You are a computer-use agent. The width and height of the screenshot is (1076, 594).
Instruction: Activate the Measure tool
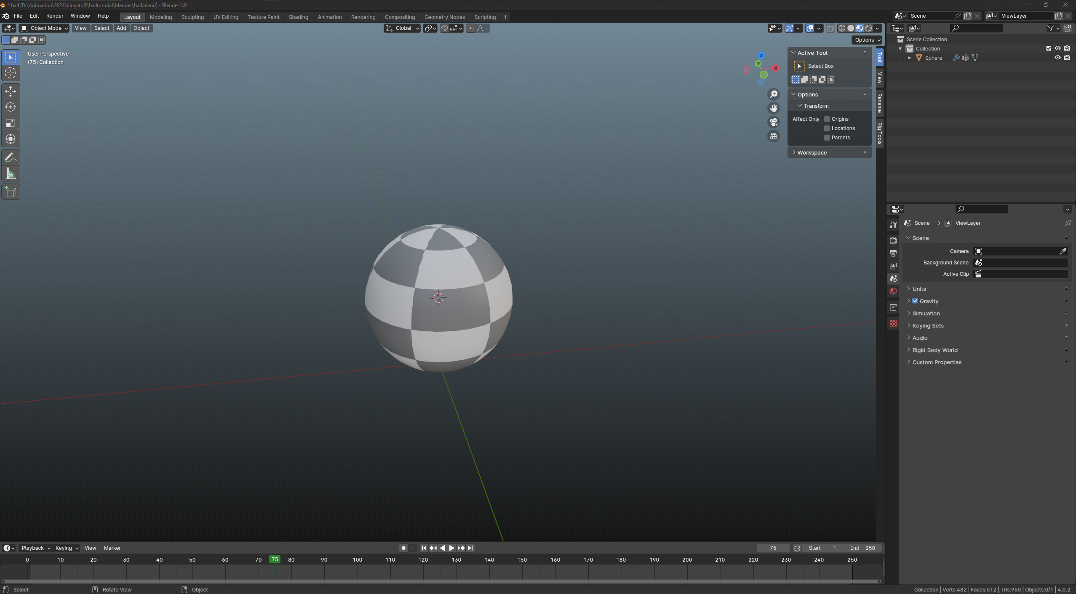coord(10,173)
